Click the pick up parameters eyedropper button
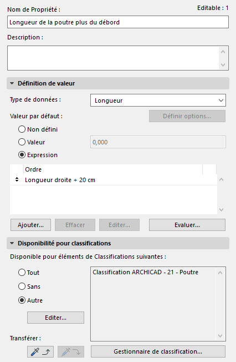The image size is (236, 362). (40, 351)
